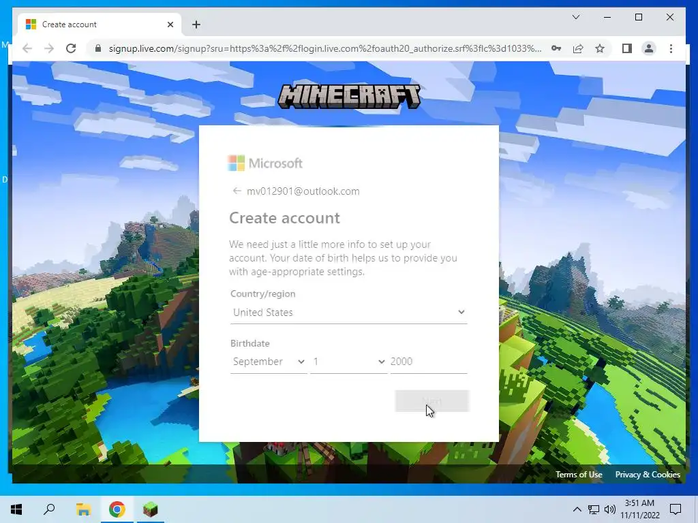Open Chrome side panel icon

pos(627,48)
